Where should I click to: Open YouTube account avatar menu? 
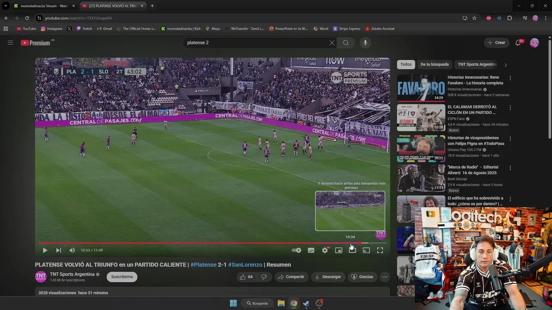coord(534,43)
